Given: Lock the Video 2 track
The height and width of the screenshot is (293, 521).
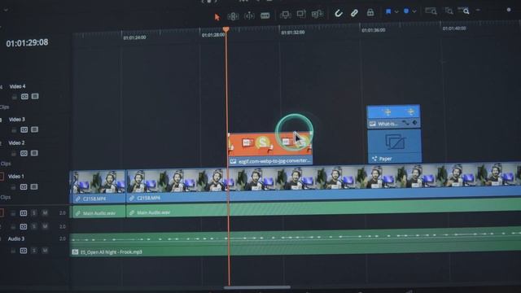Looking at the screenshot, I should (14, 154).
